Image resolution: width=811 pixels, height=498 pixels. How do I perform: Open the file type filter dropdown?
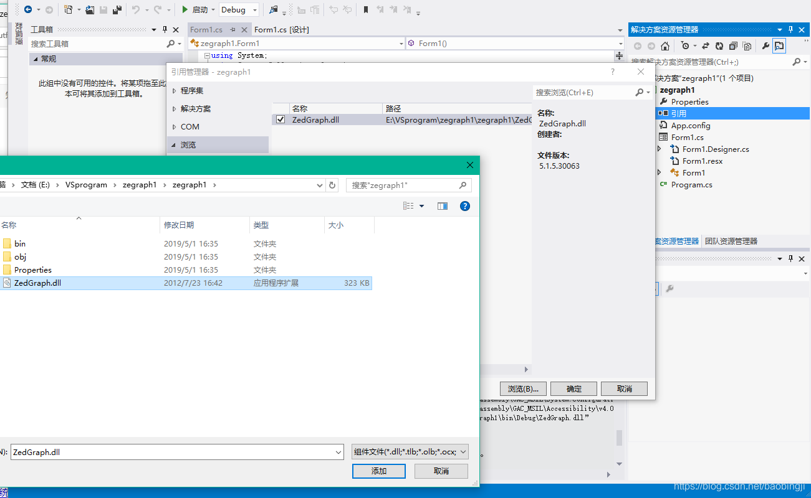click(x=463, y=453)
